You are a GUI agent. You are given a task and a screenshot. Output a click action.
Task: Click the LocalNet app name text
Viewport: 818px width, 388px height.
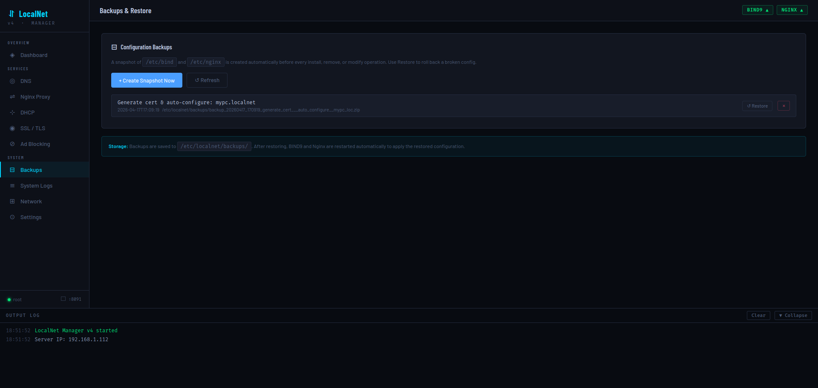pyautogui.click(x=33, y=14)
